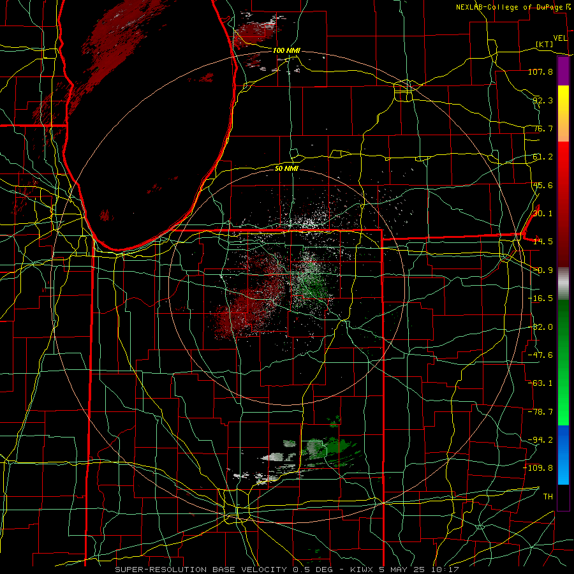
Task: Pick the gray near-zero segment of the velocity scale
Action: tap(563, 282)
